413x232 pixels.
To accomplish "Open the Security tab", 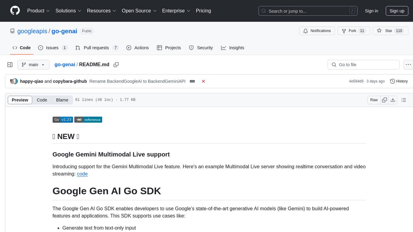I will [201, 48].
